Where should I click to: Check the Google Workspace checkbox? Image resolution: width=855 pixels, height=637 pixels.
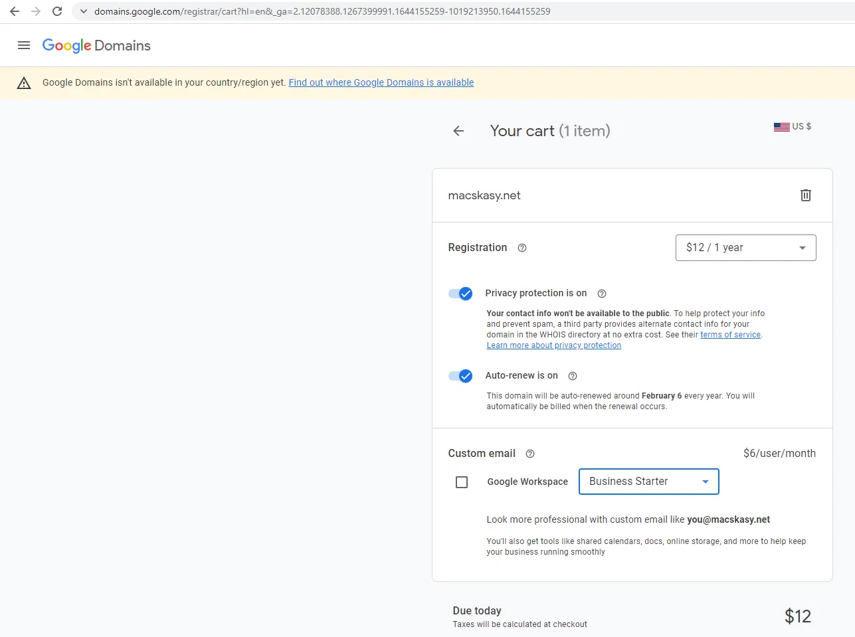462,482
